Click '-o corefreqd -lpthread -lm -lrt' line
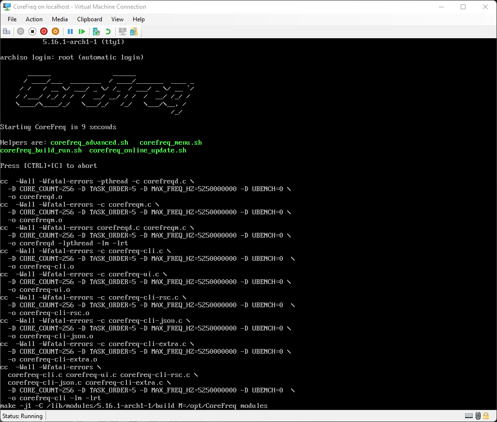This screenshot has width=497, height=422. point(68,243)
